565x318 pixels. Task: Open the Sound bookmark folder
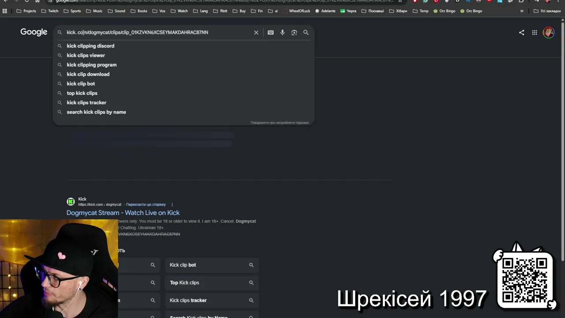[116, 11]
